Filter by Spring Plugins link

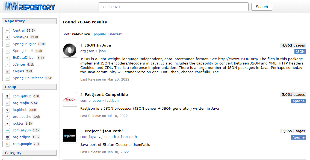[x=25, y=44]
